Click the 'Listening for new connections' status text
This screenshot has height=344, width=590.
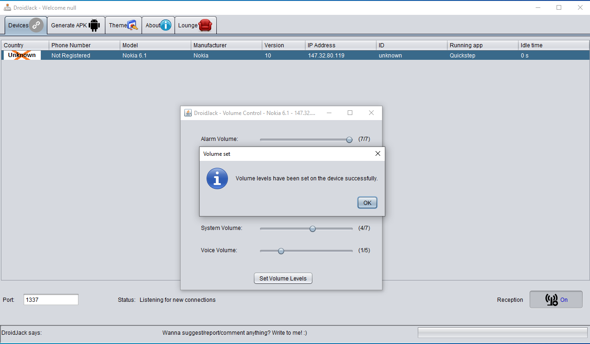click(x=178, y=300)
